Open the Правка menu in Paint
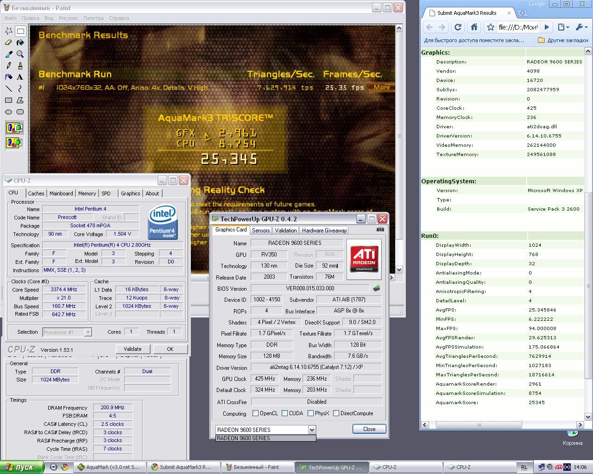593x474 pixels. [x=30, y=18]
